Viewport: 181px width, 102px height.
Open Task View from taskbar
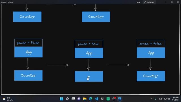(x=73, y=99)
